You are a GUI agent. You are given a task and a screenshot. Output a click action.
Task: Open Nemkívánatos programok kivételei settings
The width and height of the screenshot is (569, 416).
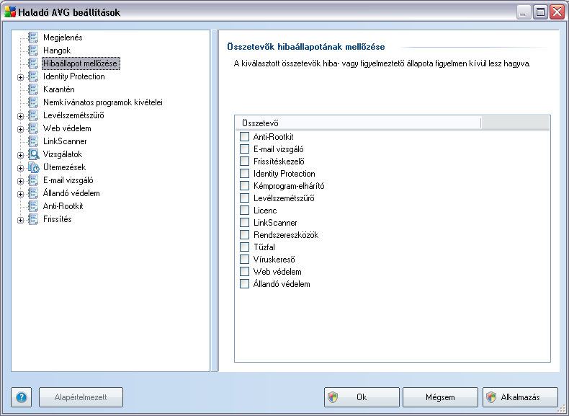pyautogui.click(x=103, y=102)
